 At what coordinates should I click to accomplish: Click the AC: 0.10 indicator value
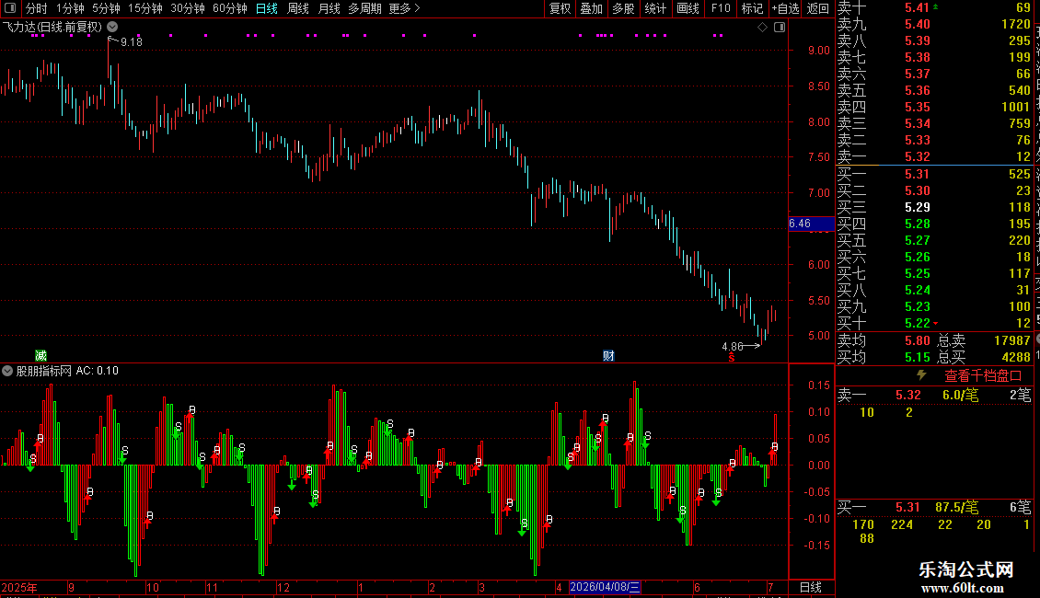97,371
